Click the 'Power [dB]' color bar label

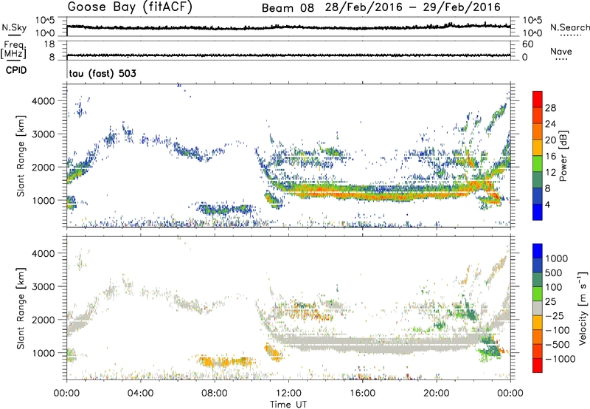563,156
